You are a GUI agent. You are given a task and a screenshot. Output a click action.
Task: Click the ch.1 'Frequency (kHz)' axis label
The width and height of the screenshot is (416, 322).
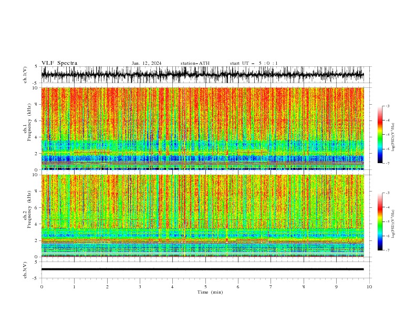29,122
